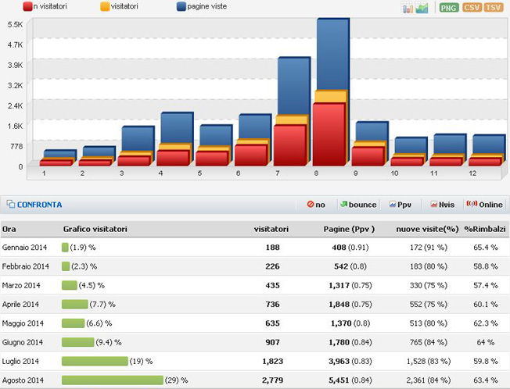Click the bounce rate 65.4 %
510x389 pixels.
(485, 248)
